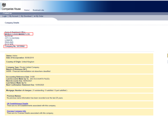168x116 pixels.
Task: Click Bookmark site link
Action: (38, 10)
